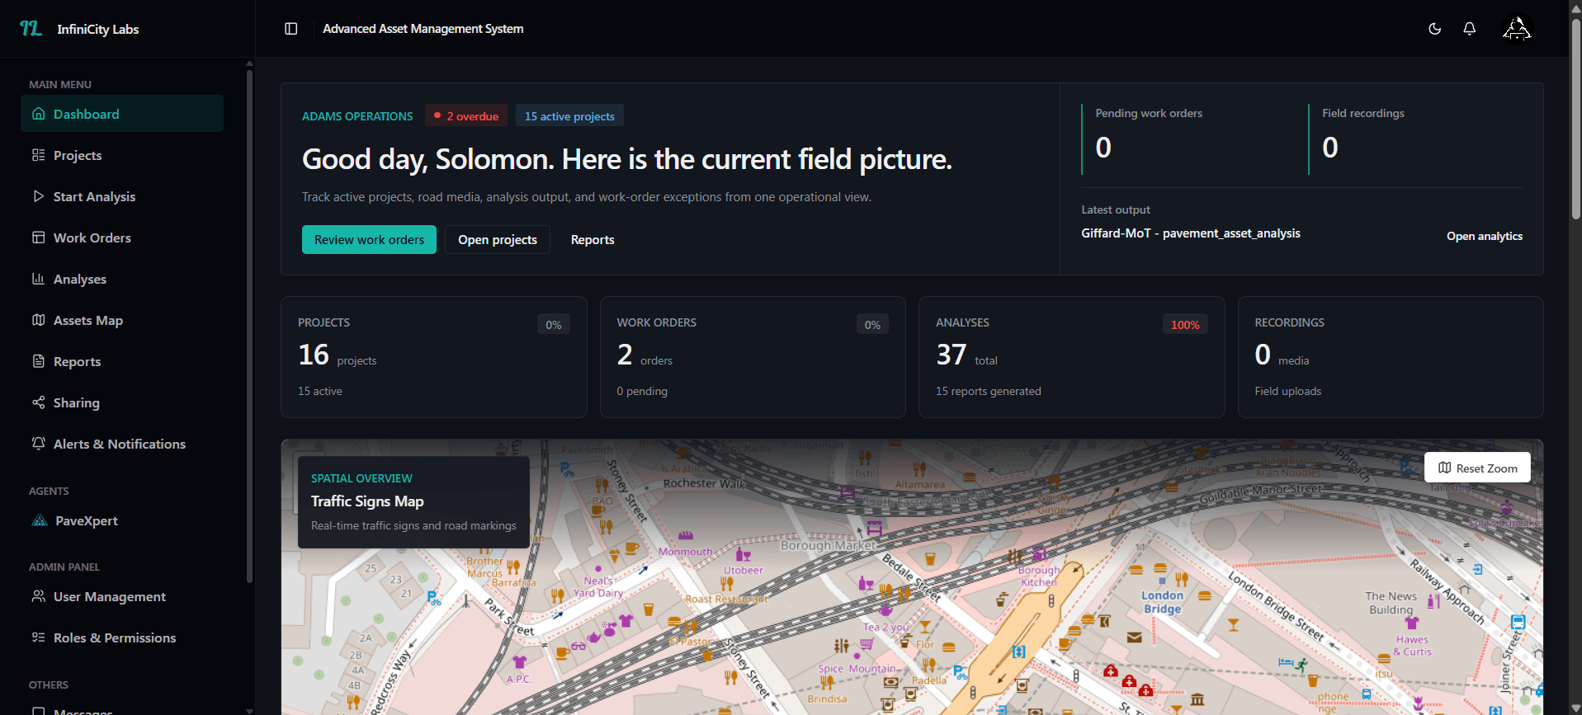Viewport: 1582px width, 715px height.
Task: Launch the PaveXpert agent
Action: pos(122,520)
